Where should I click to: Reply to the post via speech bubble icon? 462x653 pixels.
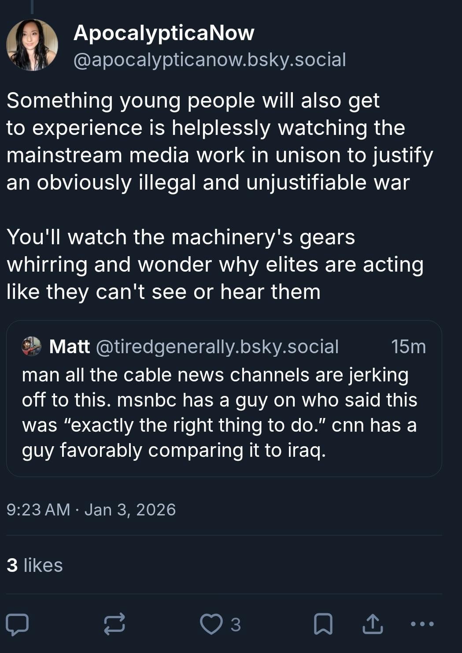(x=17, y=624)
